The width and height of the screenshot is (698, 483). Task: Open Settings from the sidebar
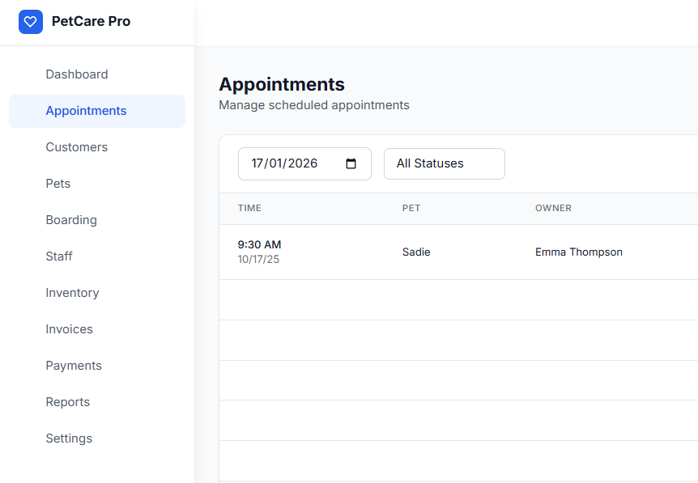coord(97,439)
